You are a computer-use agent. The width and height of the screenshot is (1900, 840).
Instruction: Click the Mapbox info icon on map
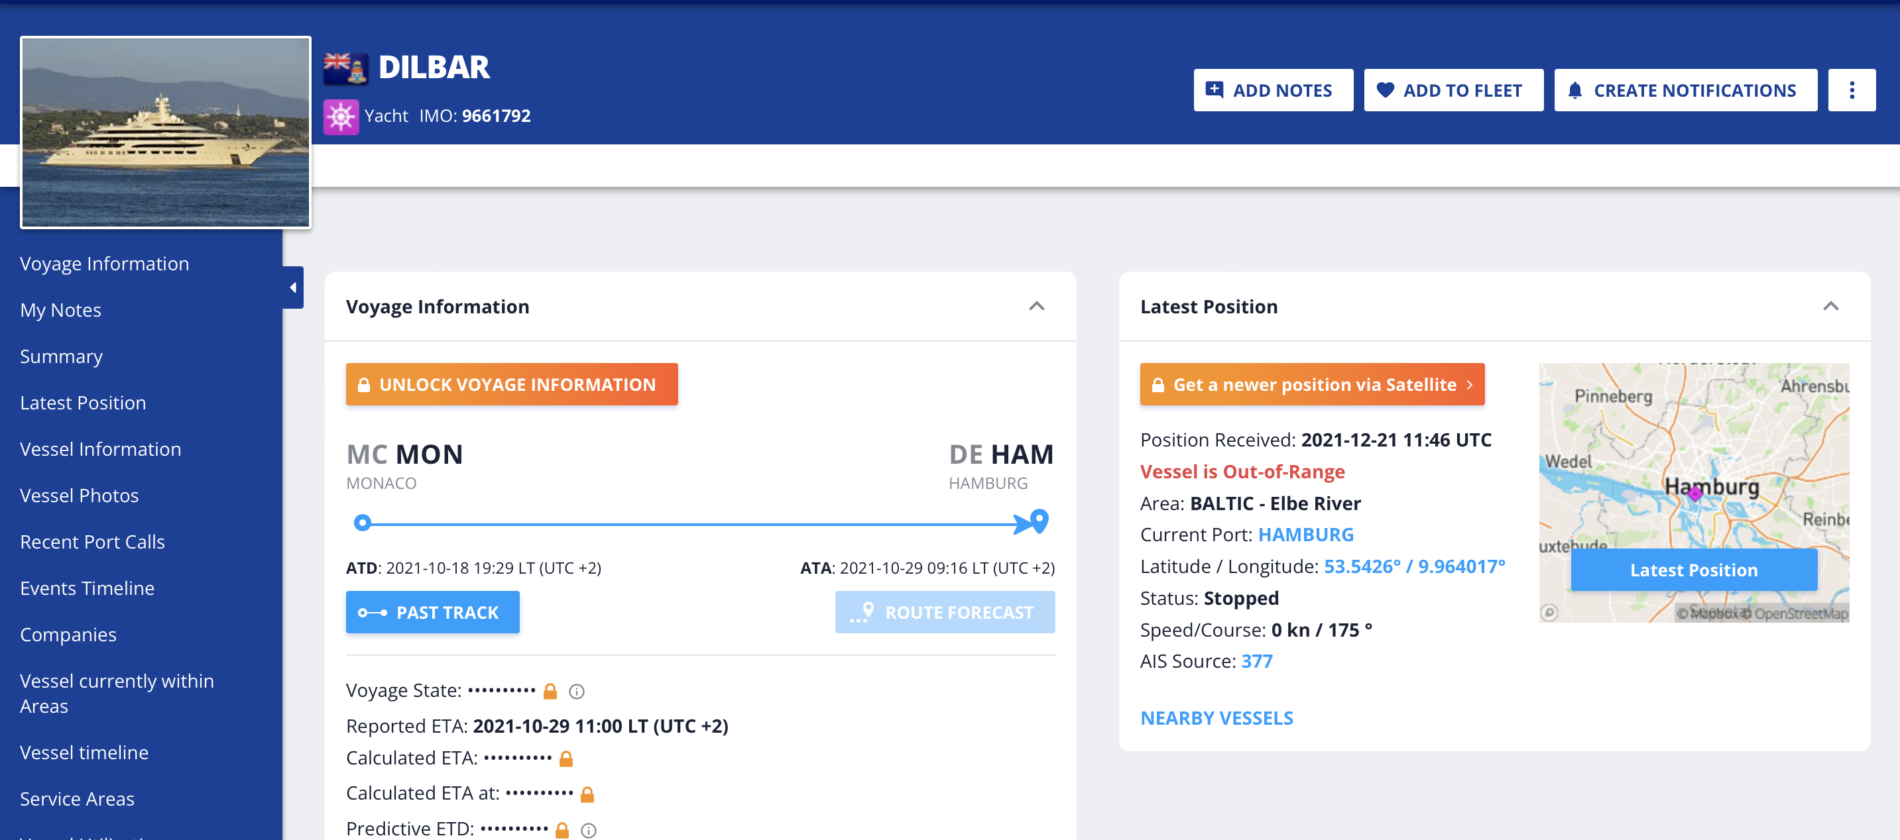pyautogui.click(x=1549, y=612)
